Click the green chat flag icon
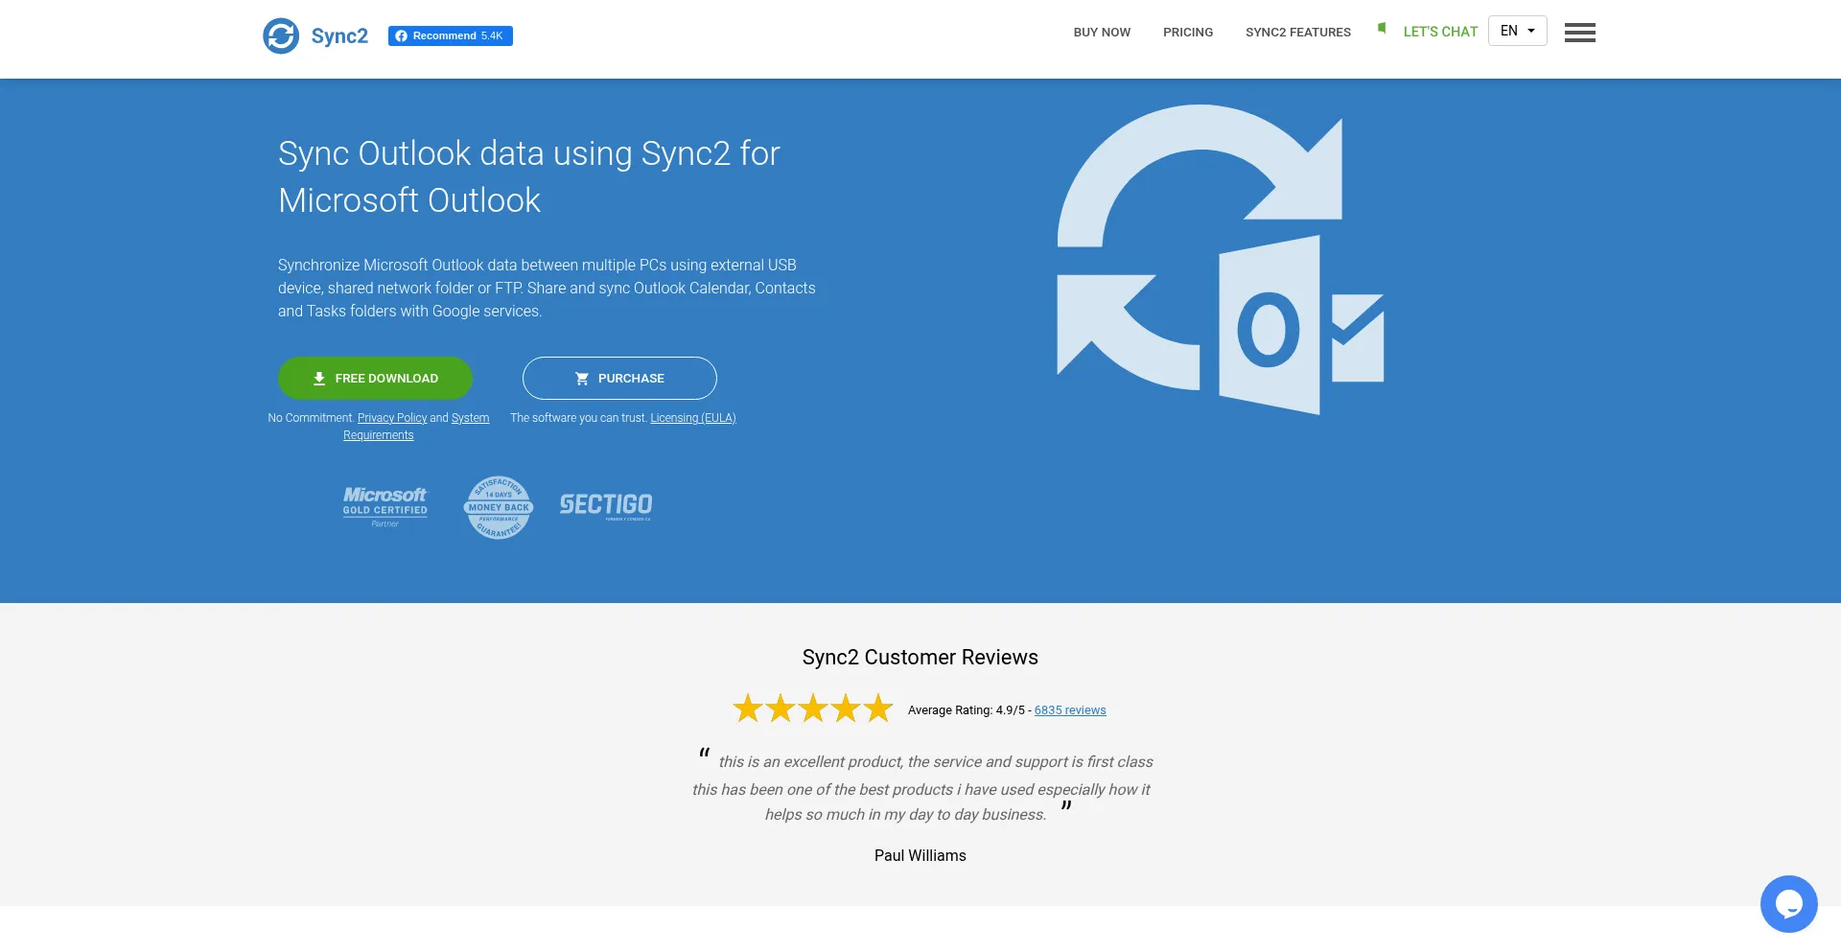The image size is (1841, 952). click(1382, 28)
